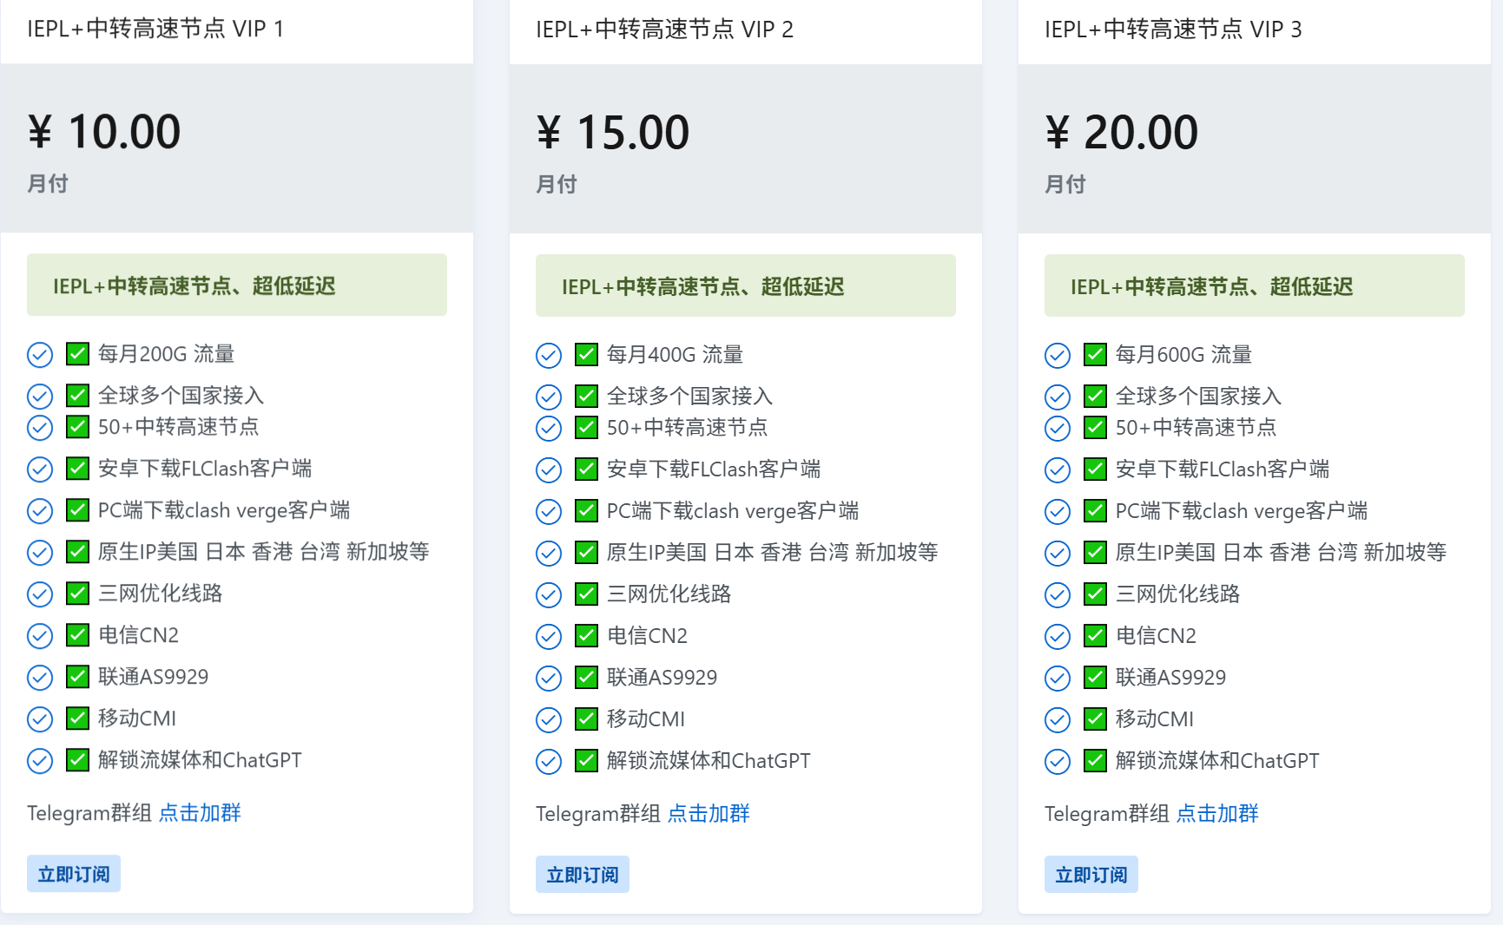
Task: Open VIP 3 Telegram 点击加群 link
Action: 1217,814
